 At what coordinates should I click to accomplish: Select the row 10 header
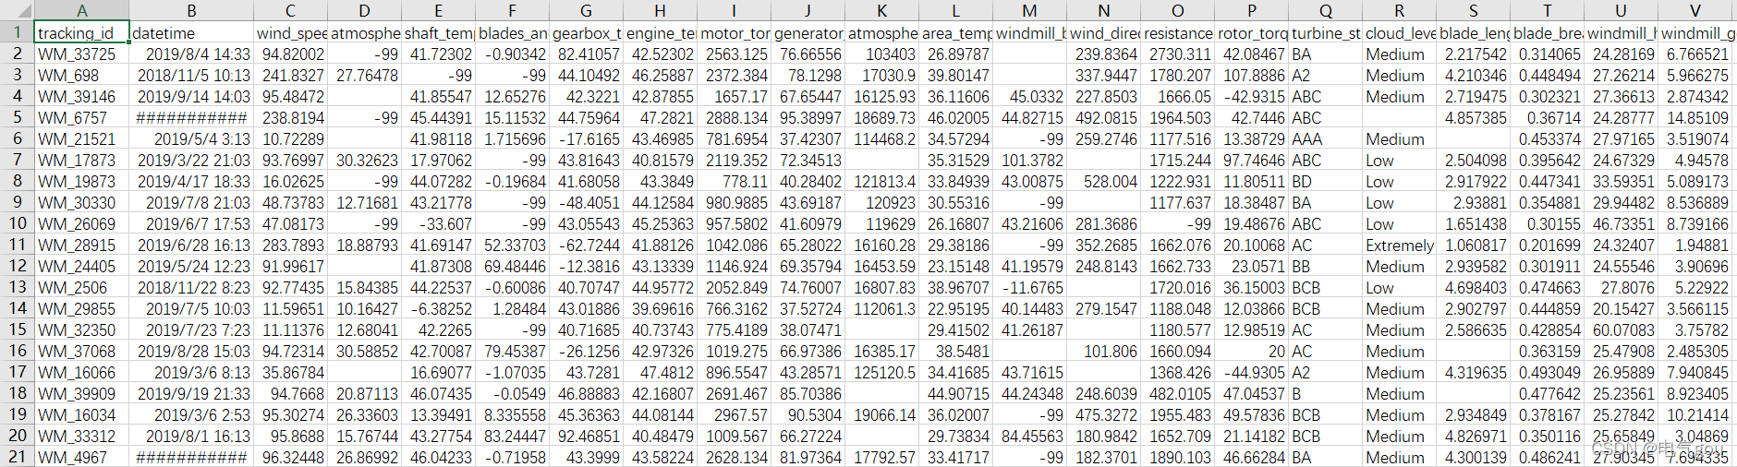pyautogui.click(x=17, y=224)
